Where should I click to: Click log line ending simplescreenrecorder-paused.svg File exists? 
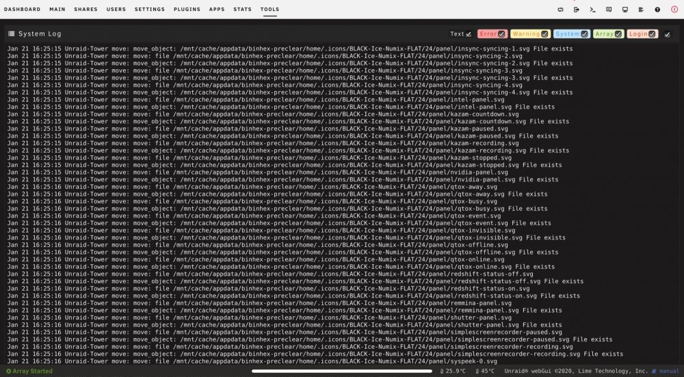pos(310,339)
